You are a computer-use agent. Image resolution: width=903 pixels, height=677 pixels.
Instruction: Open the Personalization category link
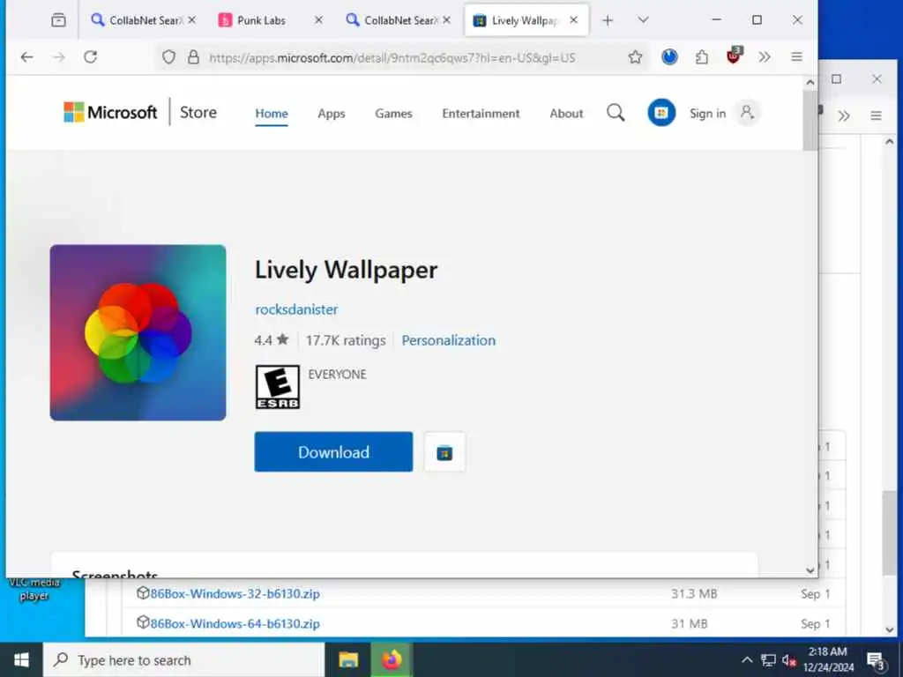[449, 341]
